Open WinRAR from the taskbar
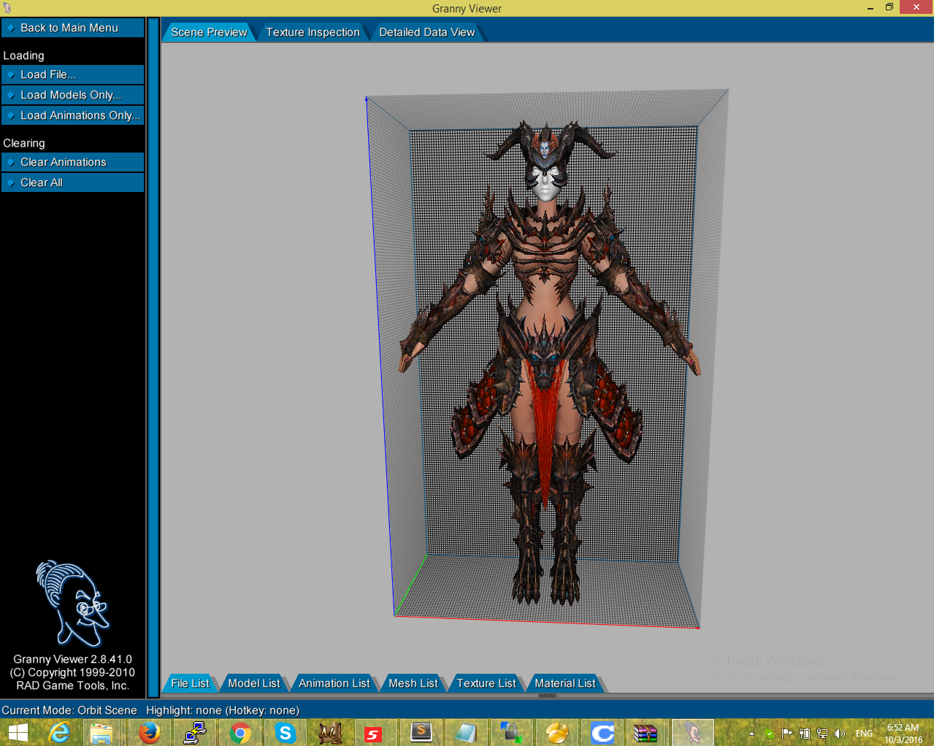 pyautogui.click(x=646, y=733)
